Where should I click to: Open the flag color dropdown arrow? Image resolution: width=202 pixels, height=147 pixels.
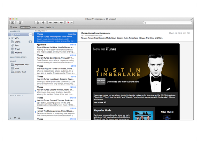point(72,23)
